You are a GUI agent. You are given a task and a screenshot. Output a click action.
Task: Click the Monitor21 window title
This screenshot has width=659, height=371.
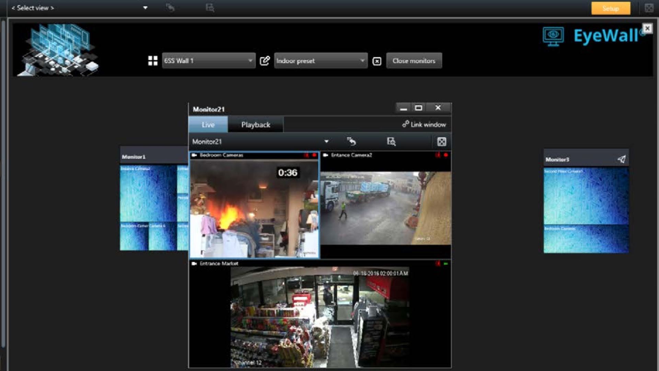coord(209,109)
